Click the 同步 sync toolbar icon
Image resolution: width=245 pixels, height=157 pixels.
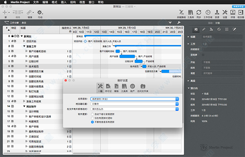(x=199, y=12)
